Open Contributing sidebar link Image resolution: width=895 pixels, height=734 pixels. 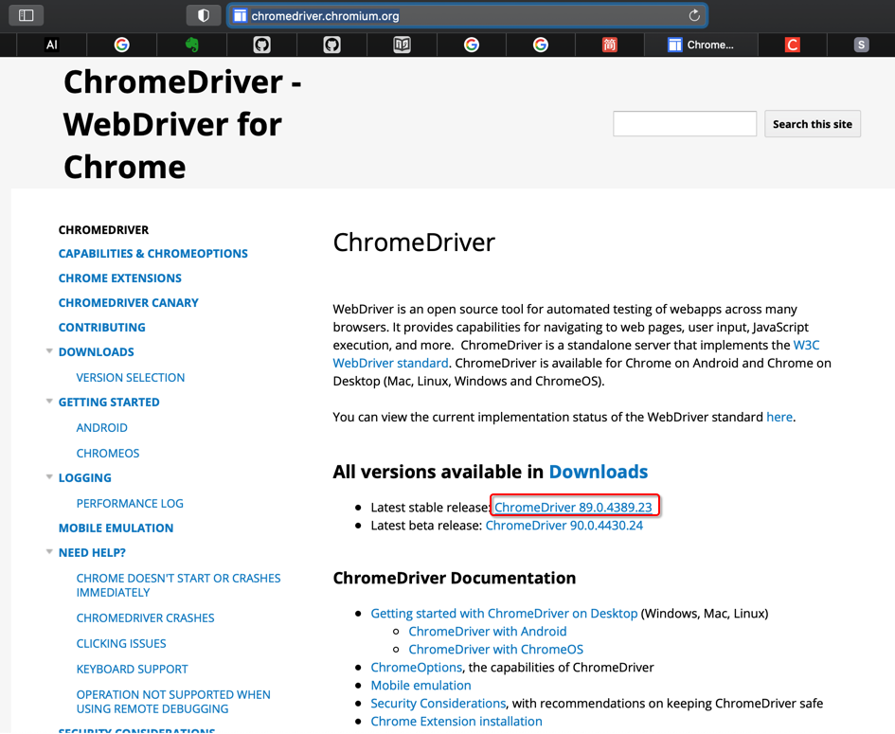pos(101,327)
